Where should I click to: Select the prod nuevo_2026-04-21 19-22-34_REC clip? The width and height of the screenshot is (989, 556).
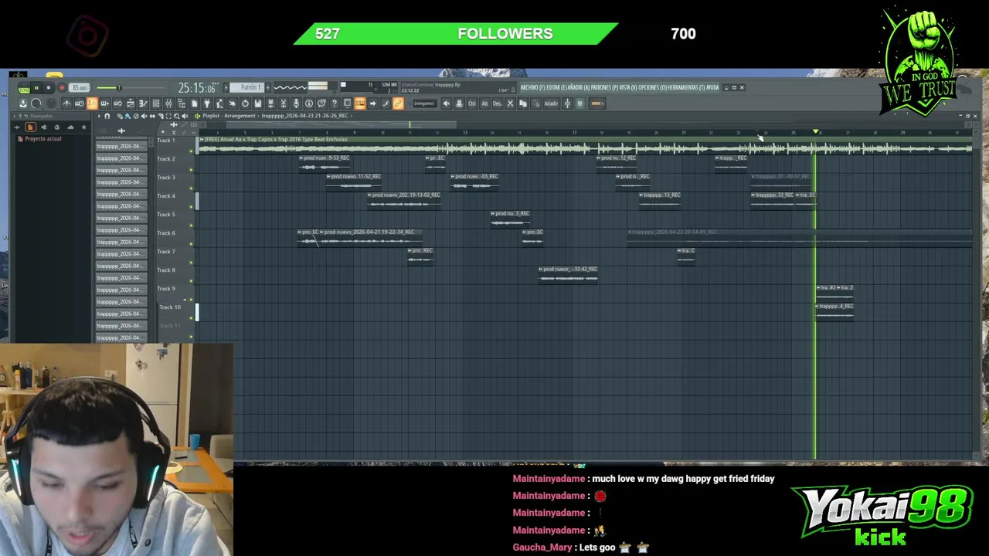point(372,238)
